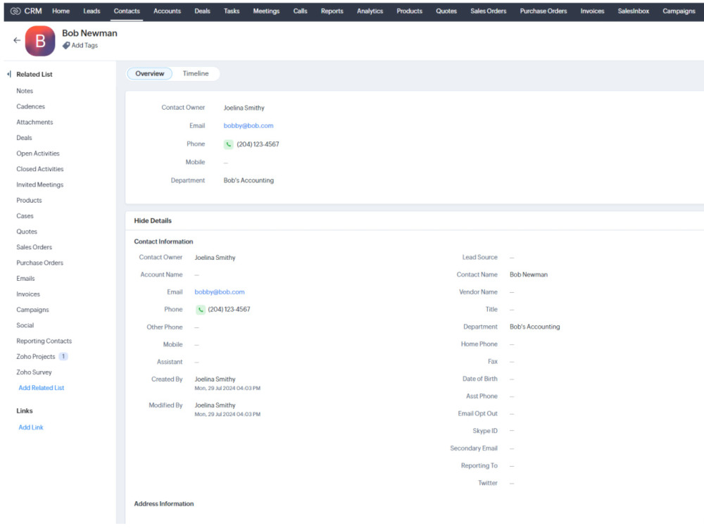Viewport: 704px width, 528px height.
Task: Open the Tasks module
Action: coord(232,11)
